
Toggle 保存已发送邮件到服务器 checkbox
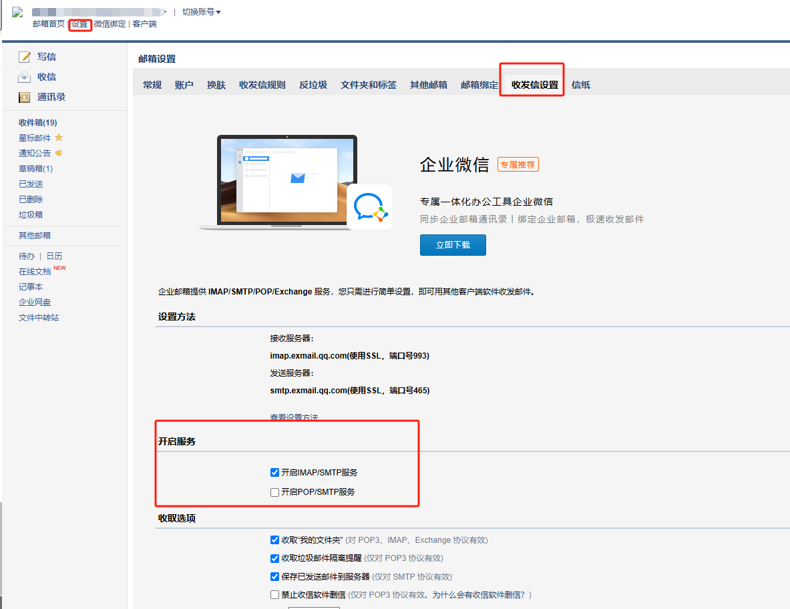coord(274,577)
